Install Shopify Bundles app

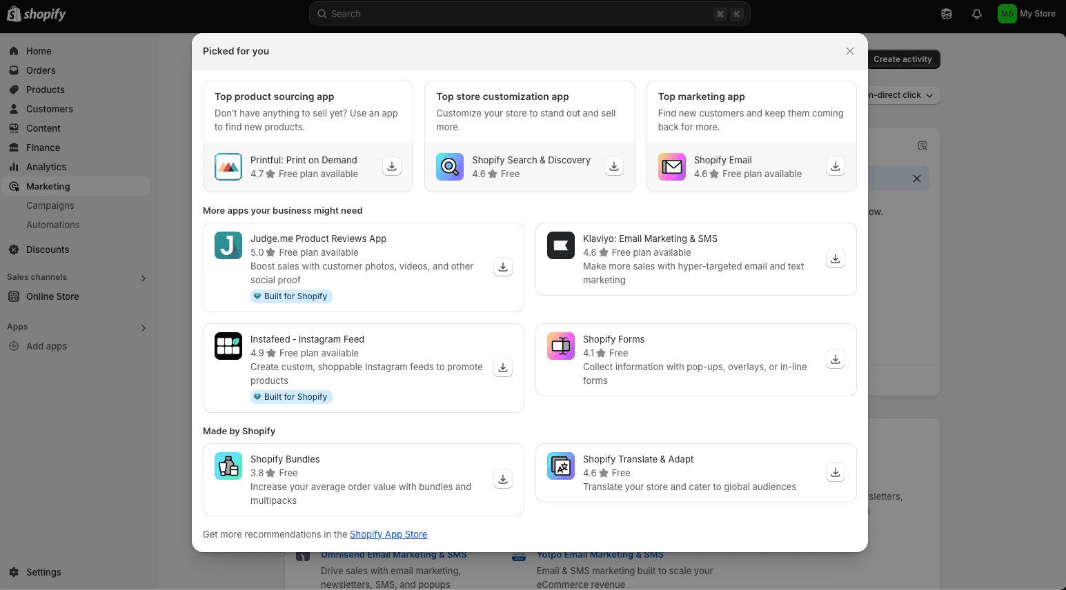[503, 479]
